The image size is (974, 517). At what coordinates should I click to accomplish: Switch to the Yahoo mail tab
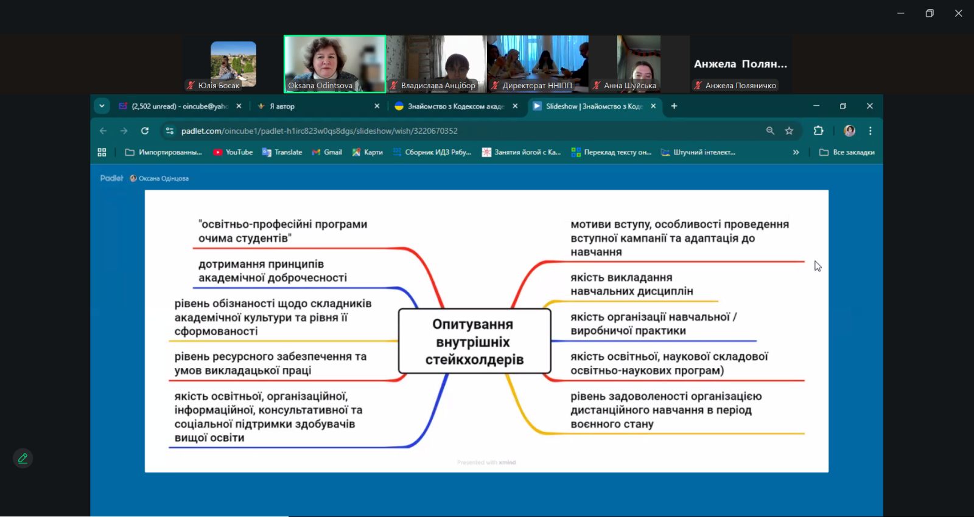point(175,106)
